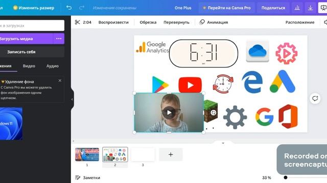Select the red clock with arrows icon
Image resolution: width=327 pixels, height=183 pixels.
tap(223, 84)
